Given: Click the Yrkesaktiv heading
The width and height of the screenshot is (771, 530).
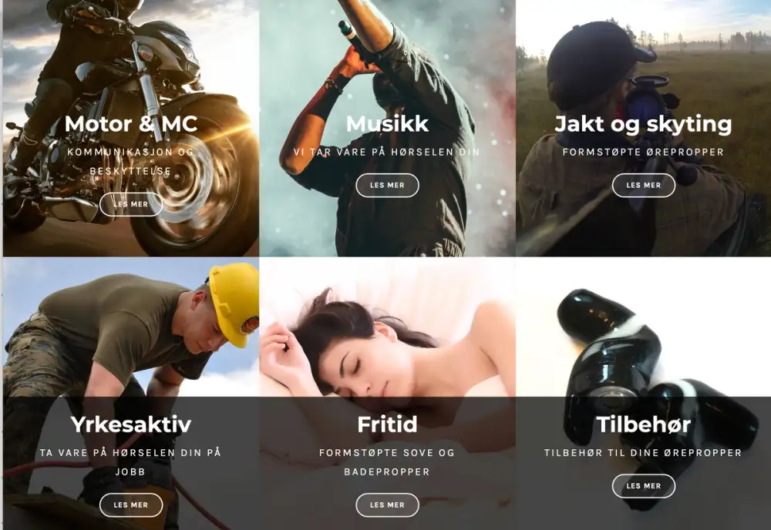Looking at the screenshot, I should tap(131, 424).
